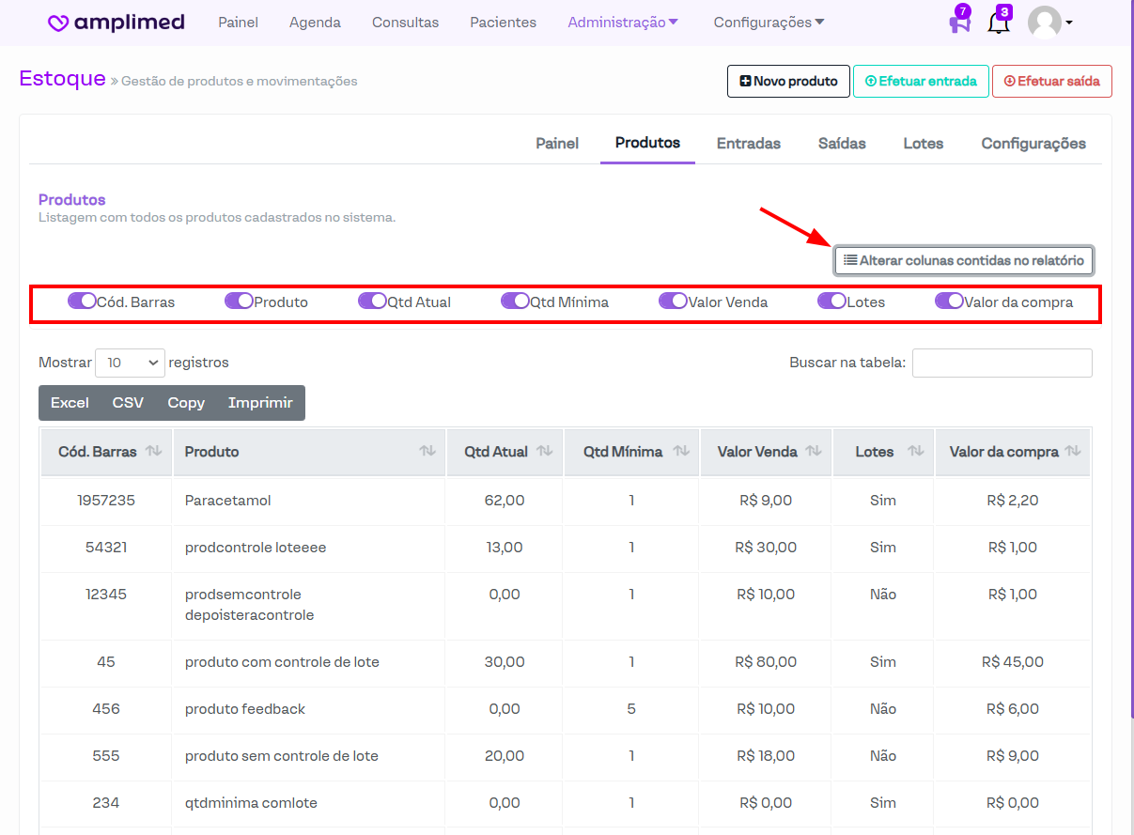Sort table by Cód. Barras arrows

coord(154,452)
